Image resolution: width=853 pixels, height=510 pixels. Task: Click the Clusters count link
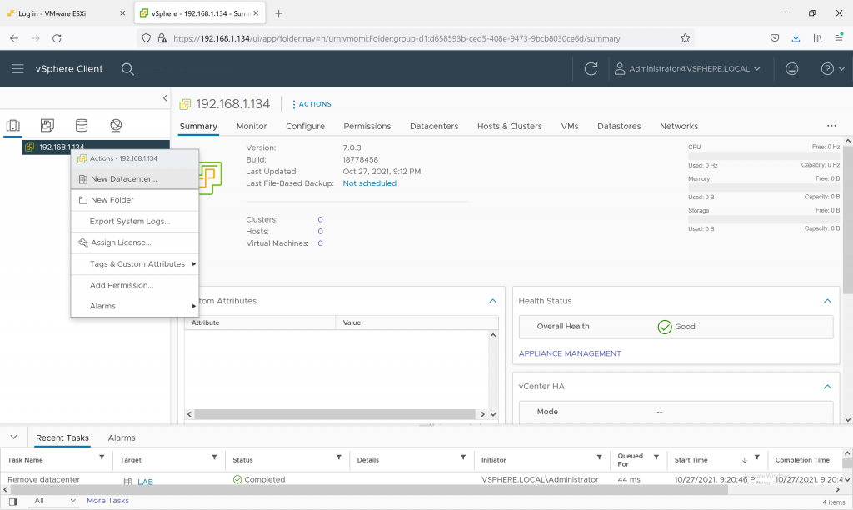pos(320,219)
